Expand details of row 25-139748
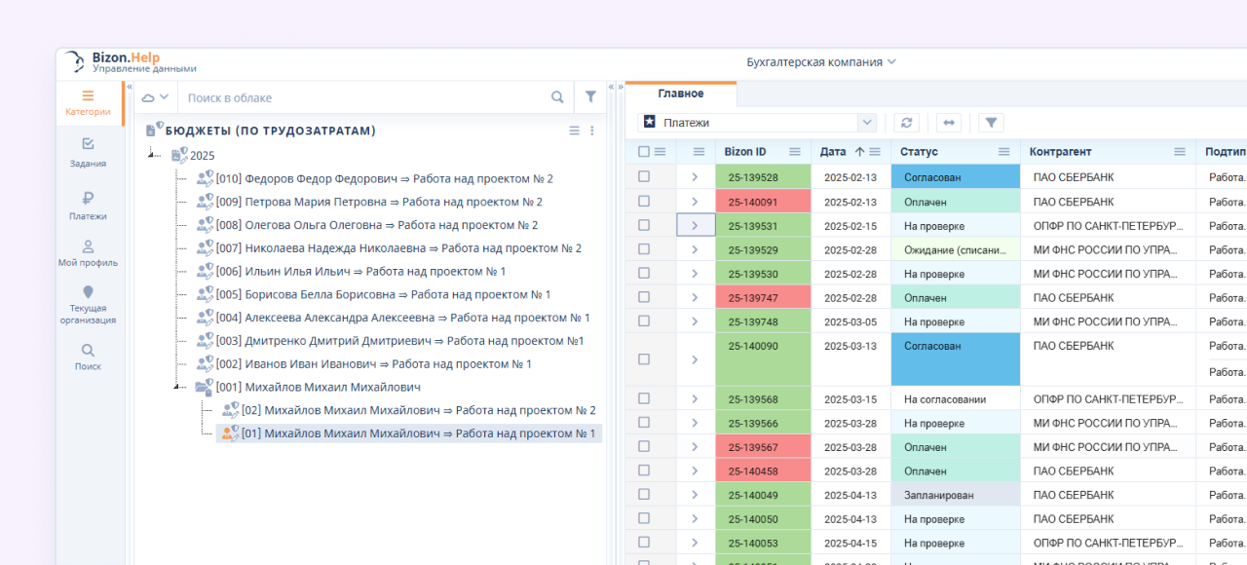 click(695, 322)
